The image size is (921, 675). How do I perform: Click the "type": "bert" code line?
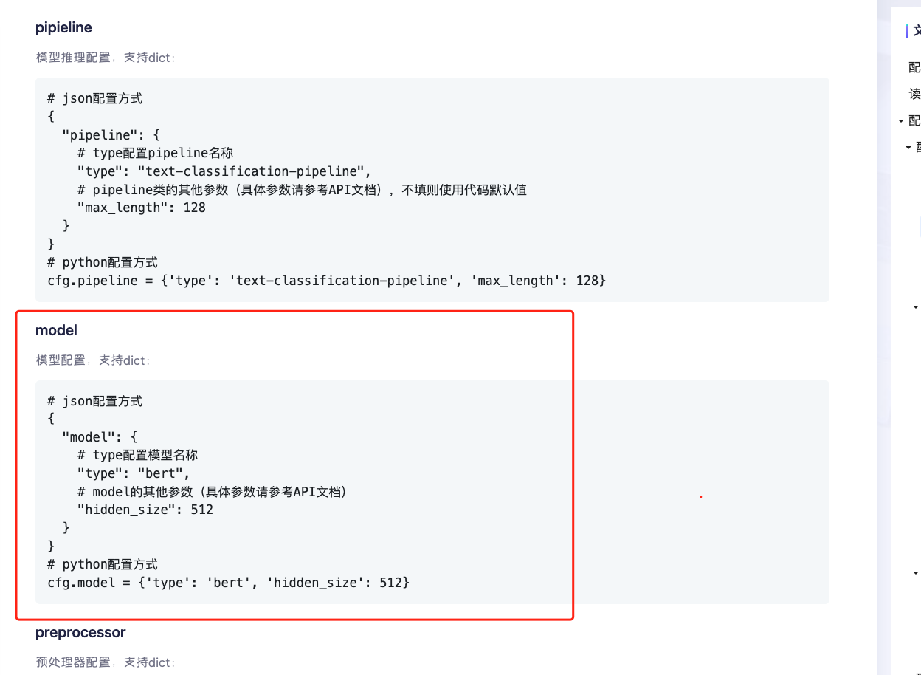134,473
